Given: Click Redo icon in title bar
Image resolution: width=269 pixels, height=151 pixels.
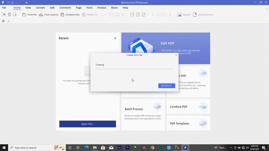Looking at the screenshot, I should (21, 3).
